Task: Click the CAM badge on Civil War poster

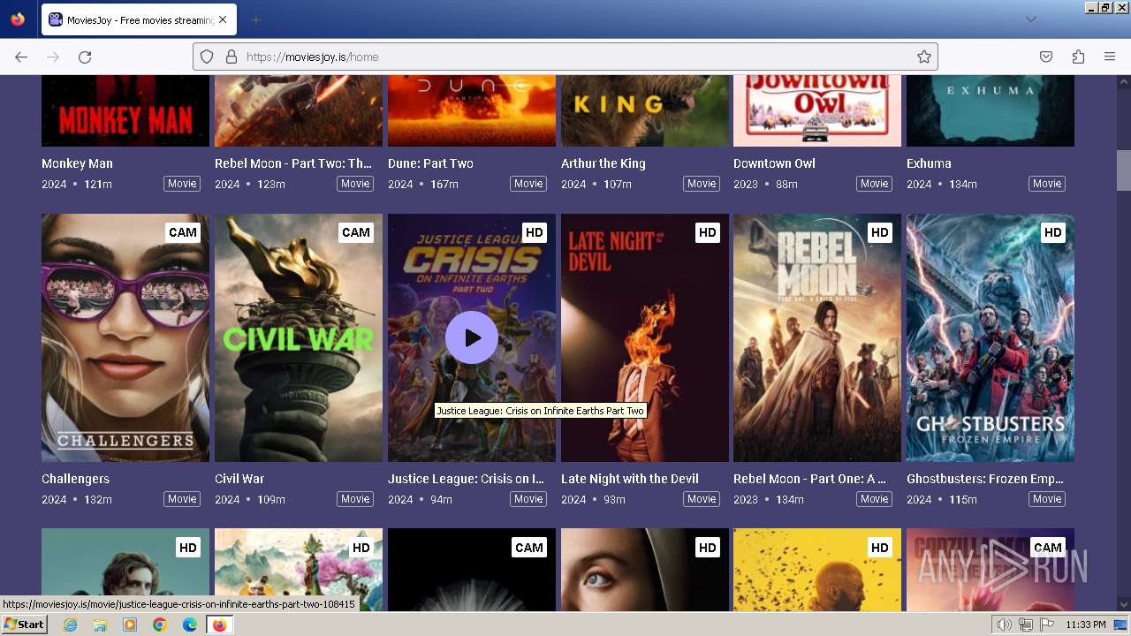Action: pyautogui.click(x=356, y=232)
